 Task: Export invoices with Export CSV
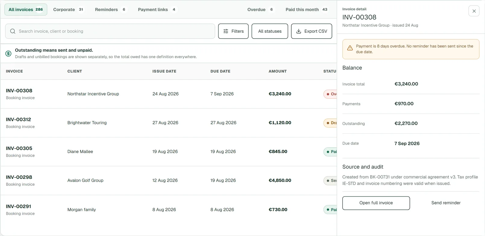click(312, 31)
